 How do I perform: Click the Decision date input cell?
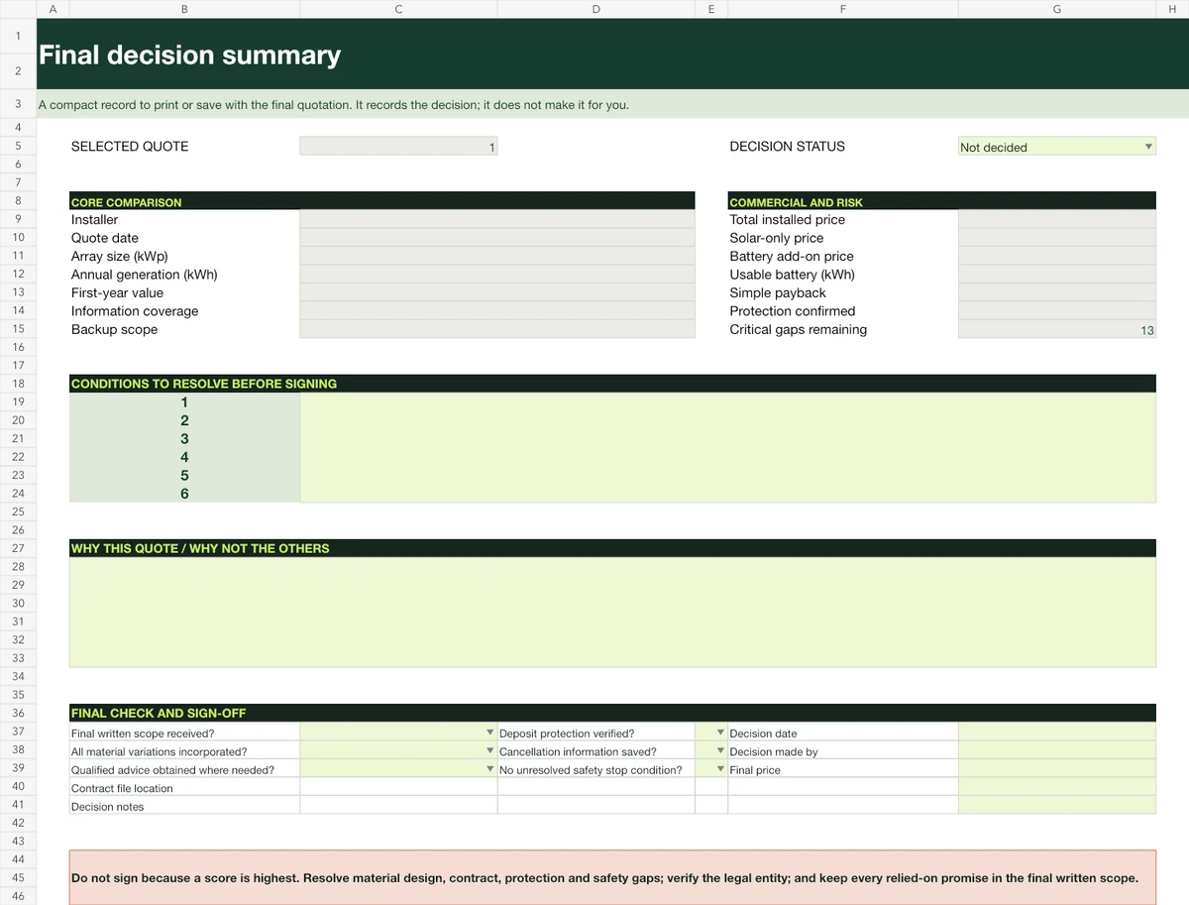[1057, 733]
